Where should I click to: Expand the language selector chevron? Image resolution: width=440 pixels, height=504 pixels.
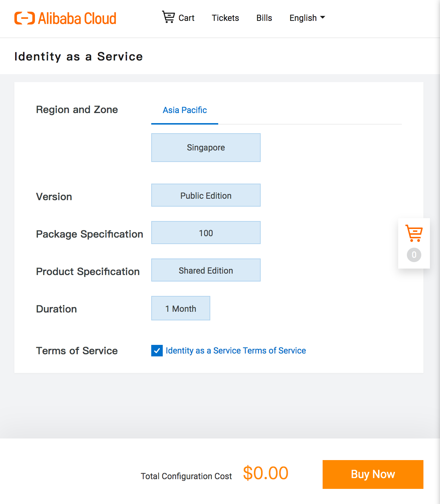click(323, 17)
